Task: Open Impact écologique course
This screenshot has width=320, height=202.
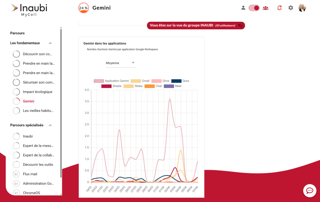Action: (37, 92)
